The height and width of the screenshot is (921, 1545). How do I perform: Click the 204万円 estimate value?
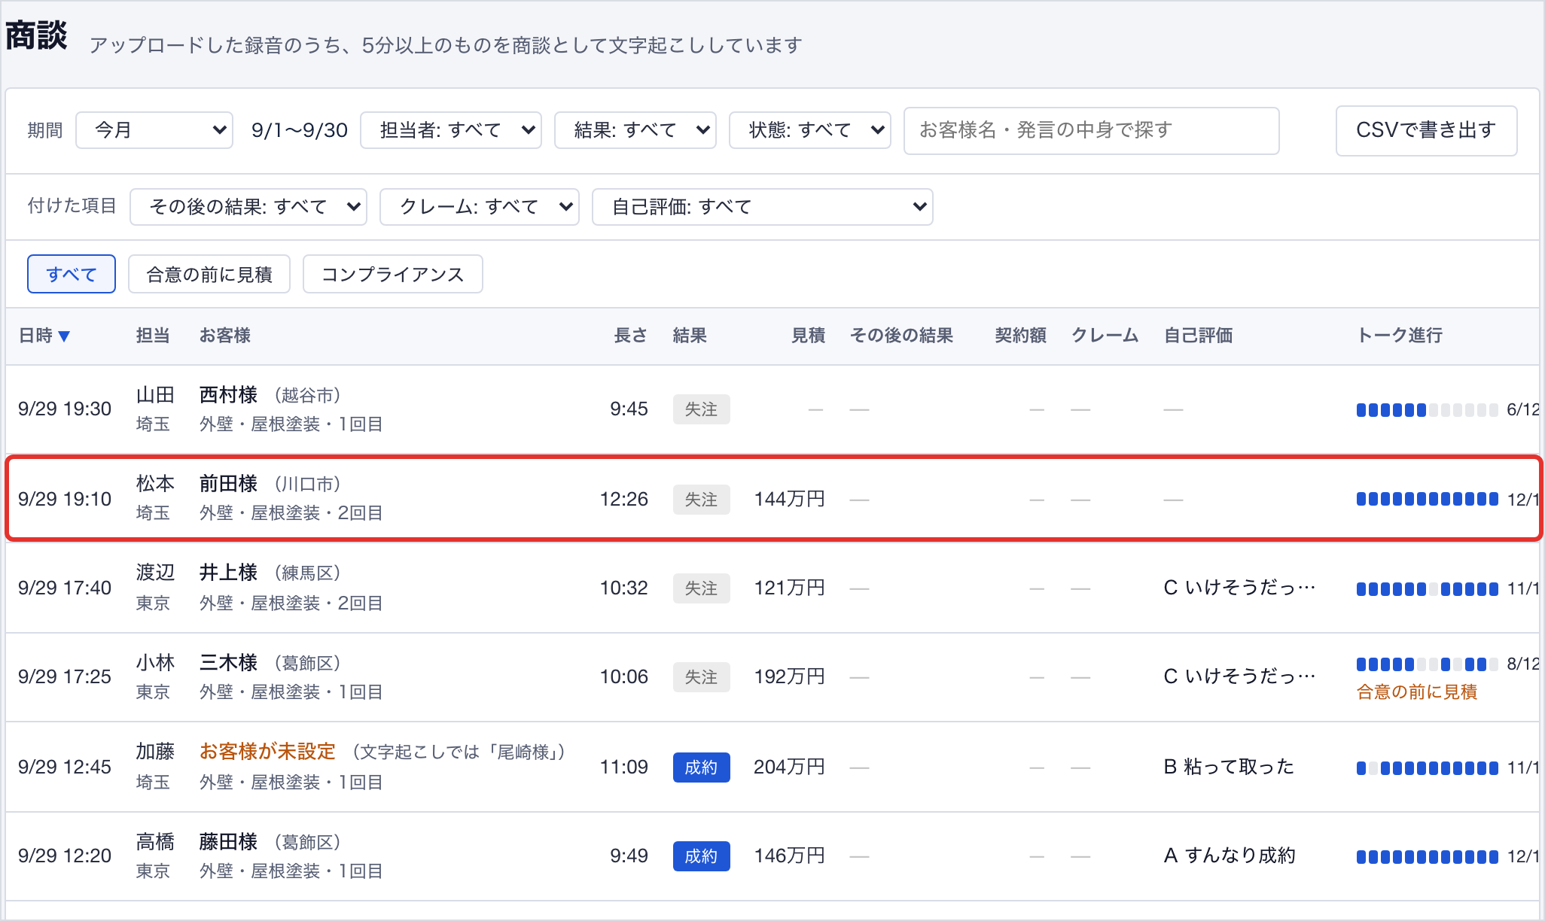point(790,767)
